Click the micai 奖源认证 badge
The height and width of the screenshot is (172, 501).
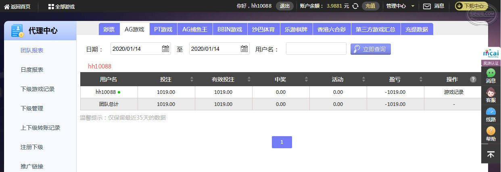pyautogui.click(x=491, y=57)
